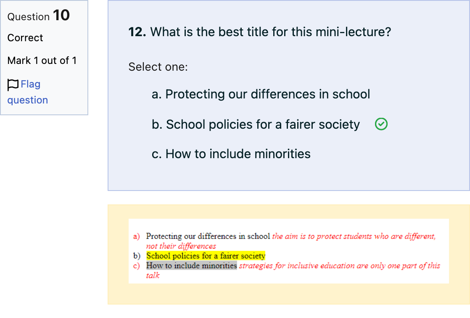Click the Mark 1 out of 1 text
The height and width of the screenshot is (318, 470).
click(42, 60)
